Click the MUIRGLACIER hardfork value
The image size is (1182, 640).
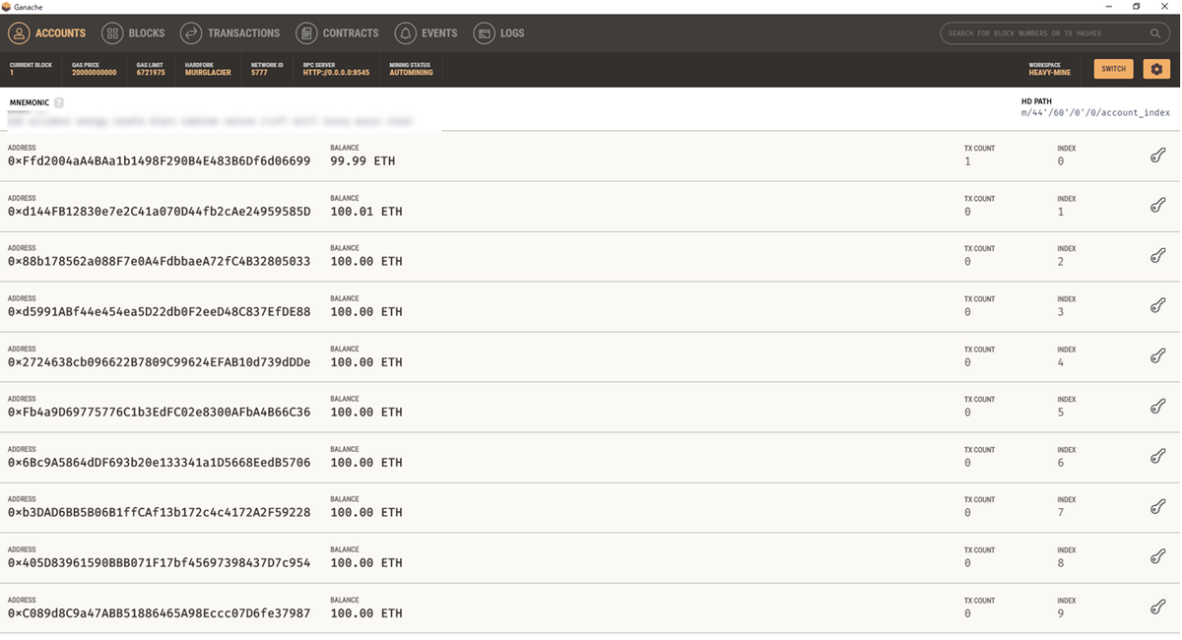point(208,73)
